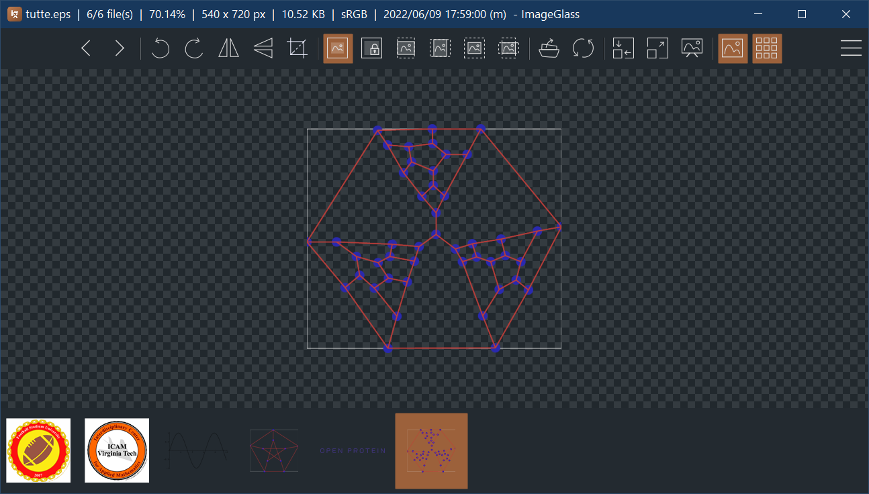Select the sine wave thumbnail
869x494 pixels.
(196, 450)
